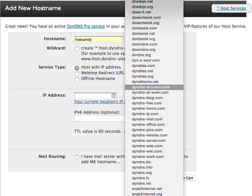Select doesntexist.com domain option
Image resolution: width=252 pixels, height=196 pixels.
click(x=146, y=17)
